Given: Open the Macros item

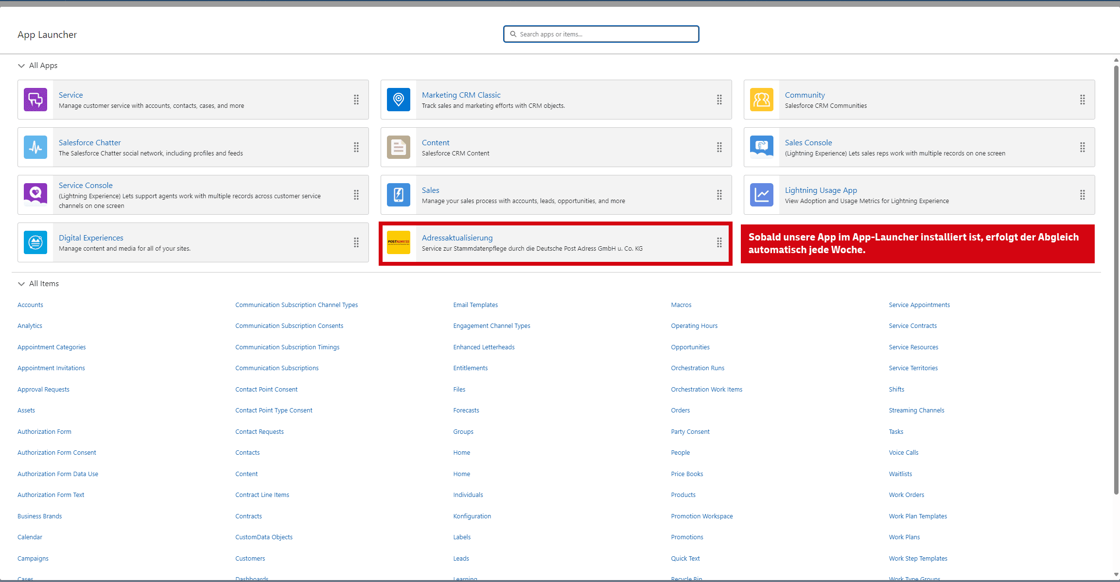Looking at the screenshot, I should point(681,305).
